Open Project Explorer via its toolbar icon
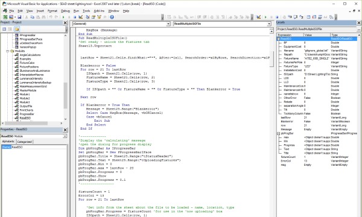The height and width of the screenshot is (217, 362). pyautogui.click(x=87, y=17)
